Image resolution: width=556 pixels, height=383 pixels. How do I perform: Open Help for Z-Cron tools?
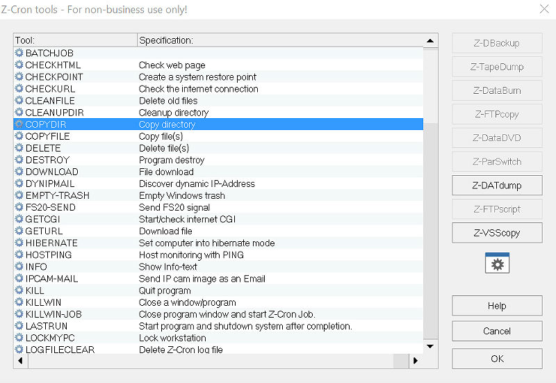point(497,306)
